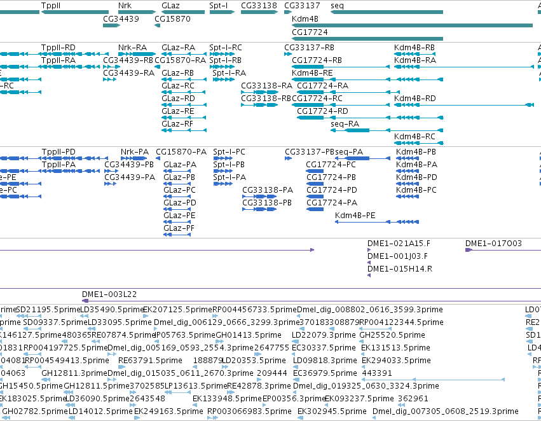The height and width of the screenshot is (421, 541).
Task: Select gene CG33137 label
Action: coord(302,6)
